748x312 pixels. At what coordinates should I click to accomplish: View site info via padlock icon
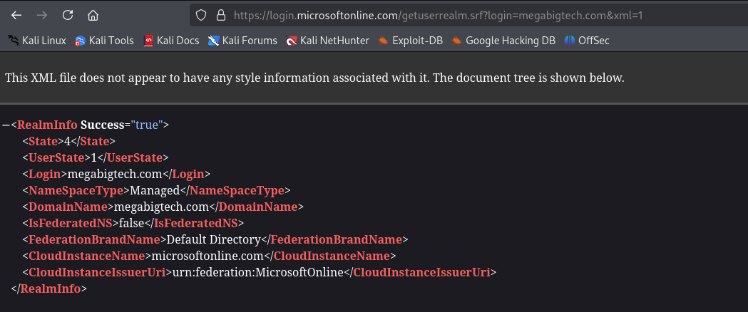click(x=221, y=16)
